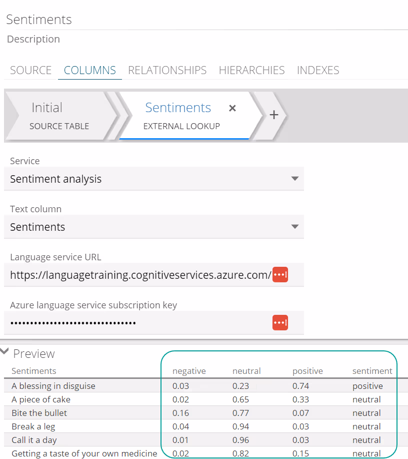Image resolution: width=408 pixels, height=459 pixels.
Task: Click the Description field under Sentiments
Action: pyautogui.click(x=33, y=39)
